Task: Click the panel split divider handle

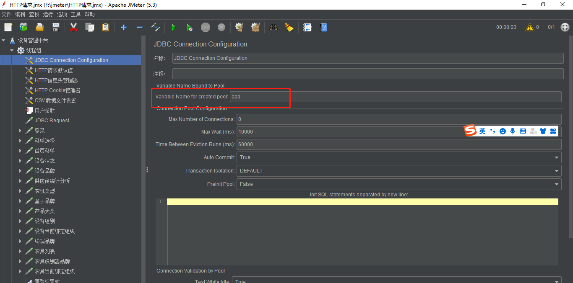Action: (x=147, y=170)
